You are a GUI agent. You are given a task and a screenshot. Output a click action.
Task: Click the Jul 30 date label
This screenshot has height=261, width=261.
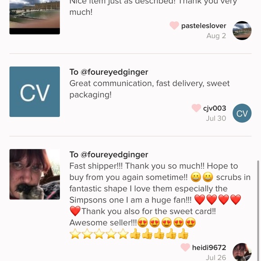pos(216,118)
